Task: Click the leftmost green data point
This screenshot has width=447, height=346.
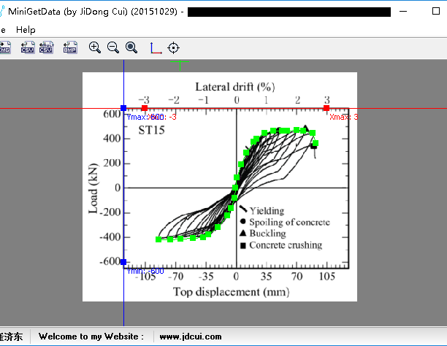Action: 159,239
